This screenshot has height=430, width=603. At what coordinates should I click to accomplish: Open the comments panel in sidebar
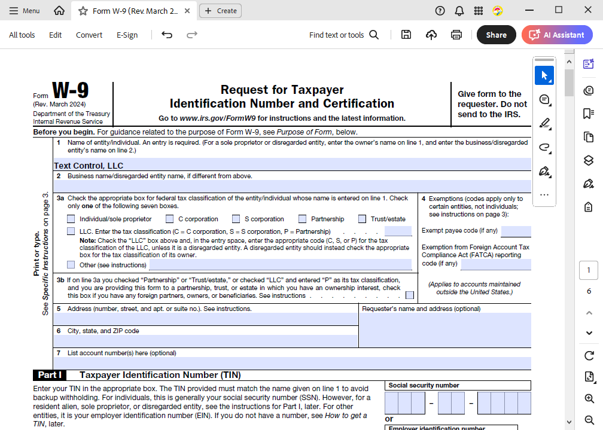tap(589, 91)
